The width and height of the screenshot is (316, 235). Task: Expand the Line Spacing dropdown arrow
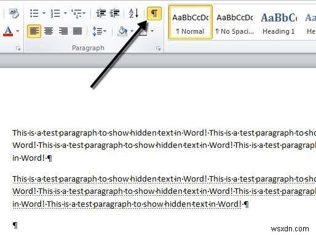(105, 31)
